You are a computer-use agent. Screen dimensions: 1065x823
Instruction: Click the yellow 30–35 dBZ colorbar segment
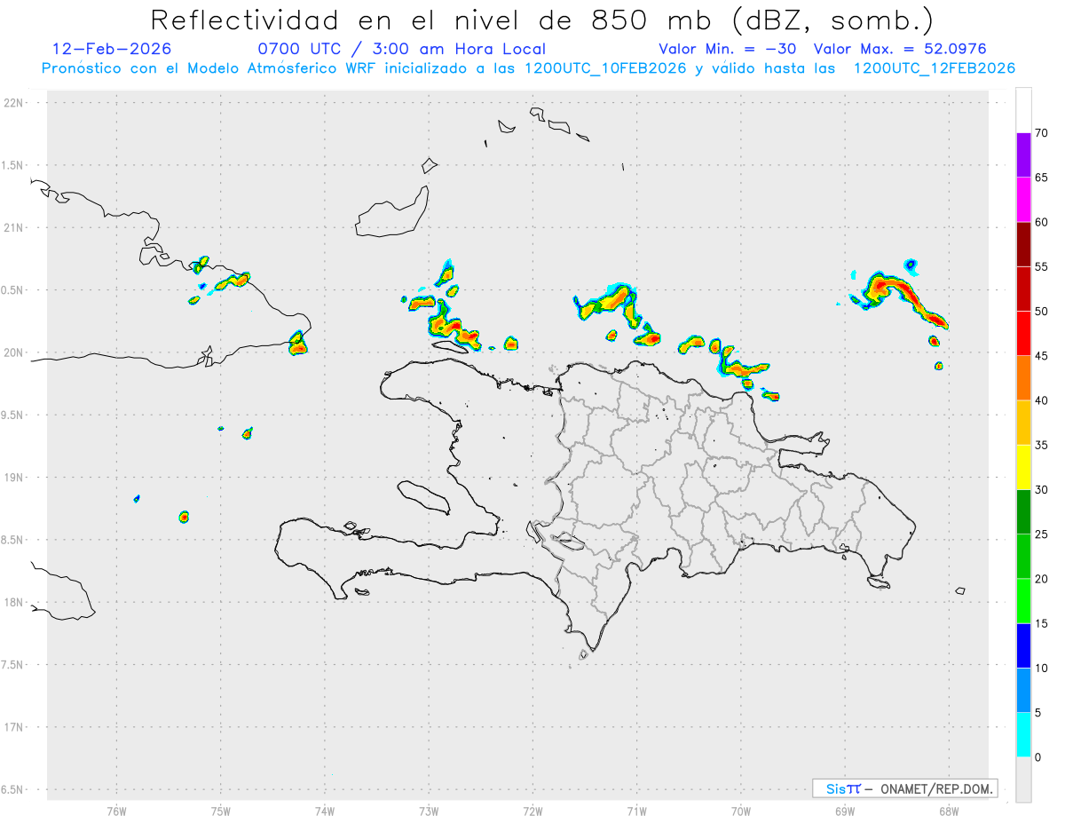1023,467
